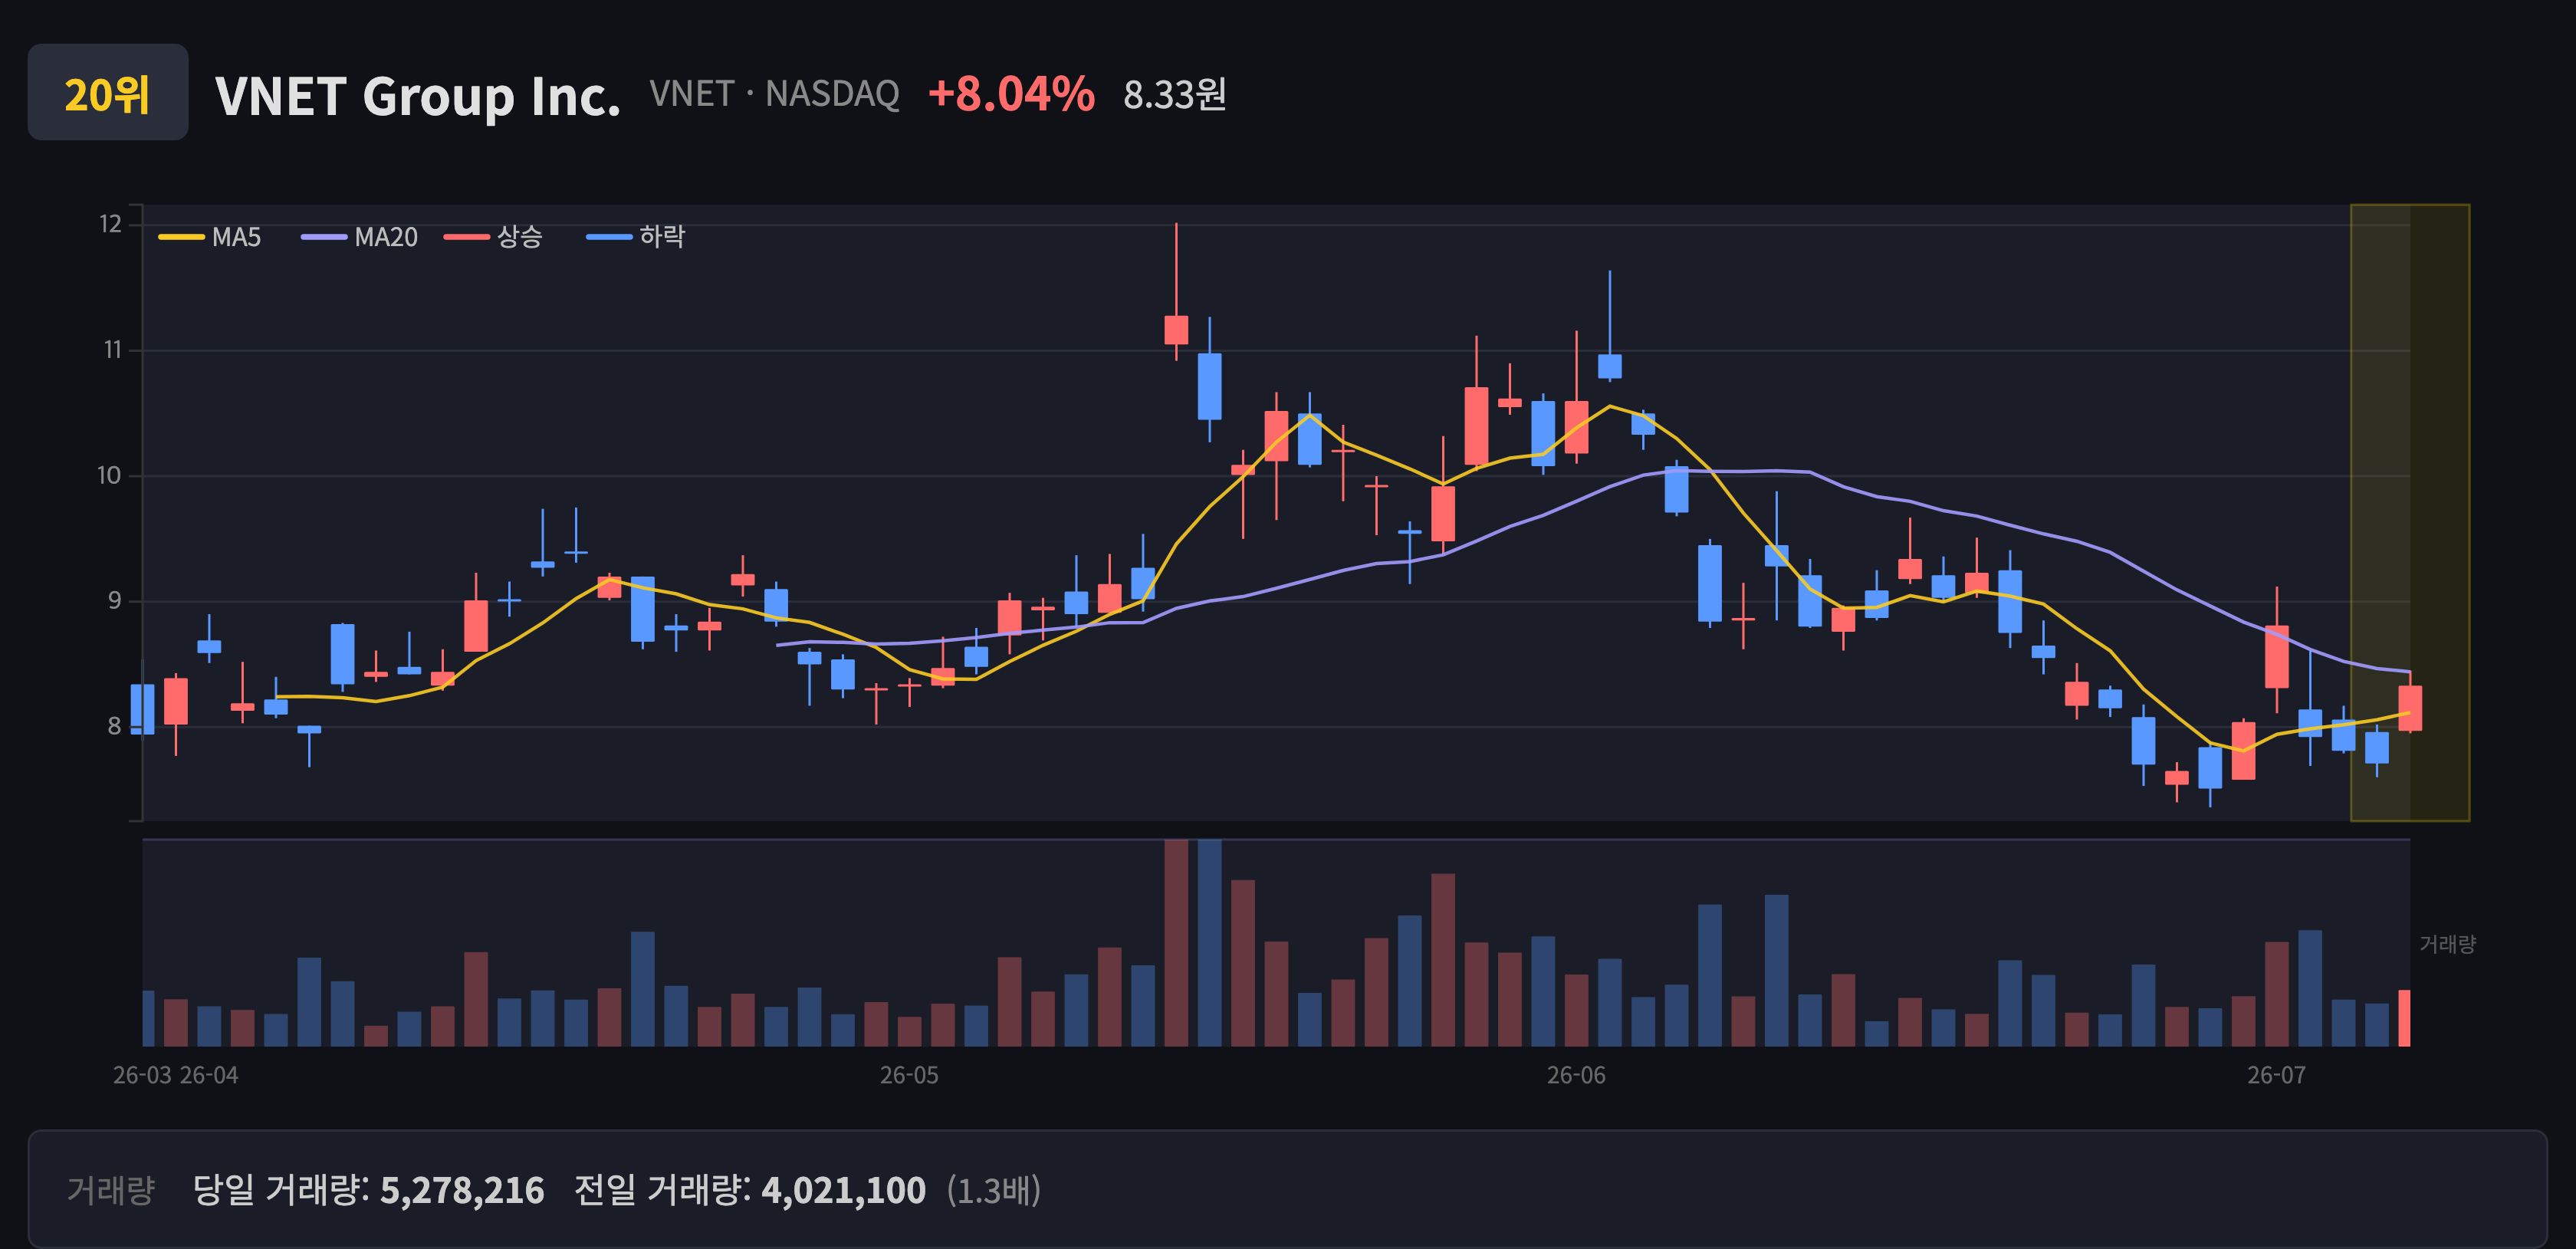Image resolution: width=2576 pixels, height=1249 pixels.
Task: Click the 8.33원 price value
Action: (x=1175, y=95)
